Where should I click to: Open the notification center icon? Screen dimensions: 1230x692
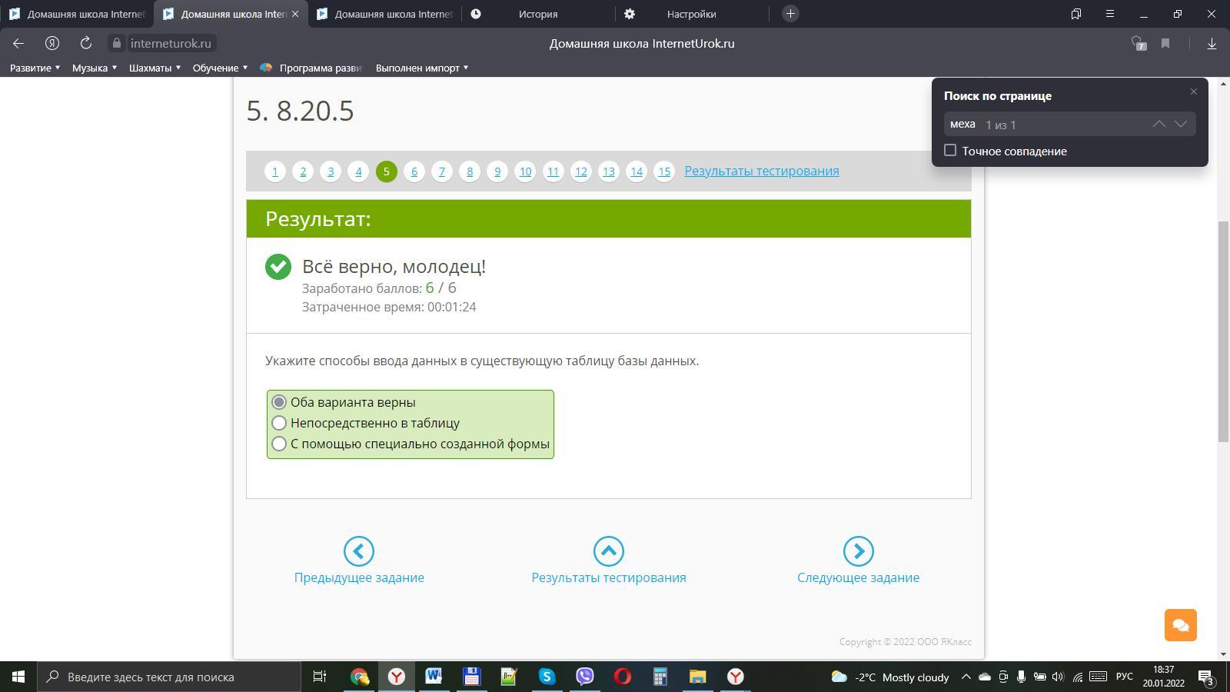pos(1206,677)
